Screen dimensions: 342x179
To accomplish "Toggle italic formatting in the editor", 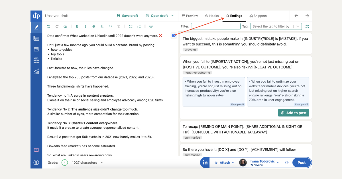I will [x=85, y=26].
